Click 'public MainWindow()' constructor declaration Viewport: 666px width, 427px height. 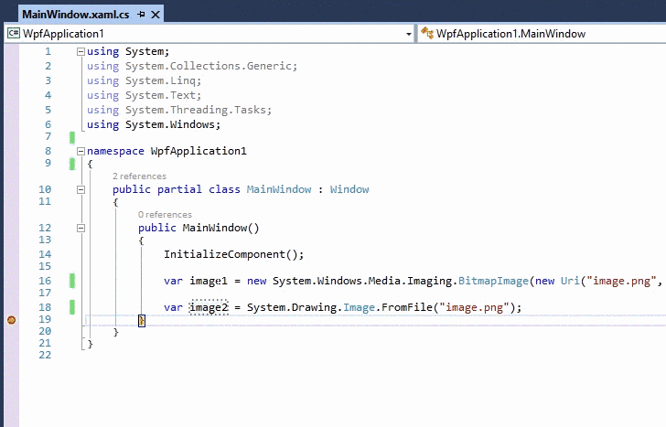199,228
